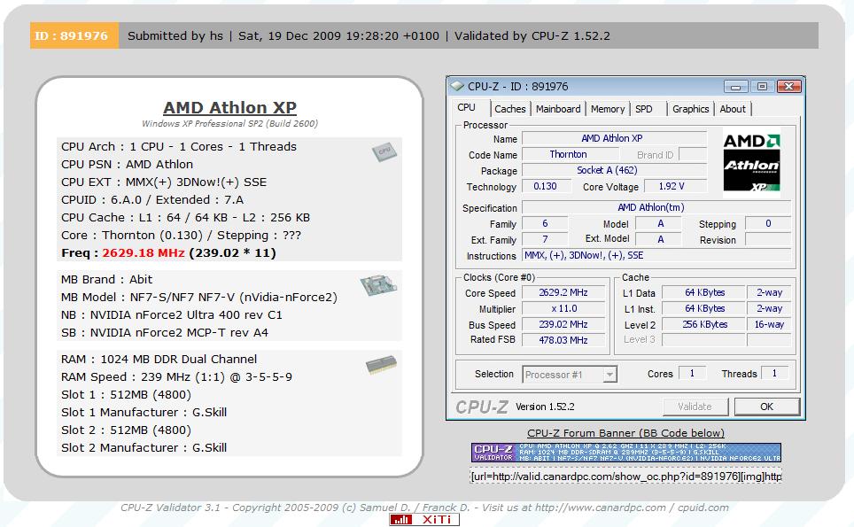Click the CPU-Z window title icon
854x527 pixels.
[x=457, y=86]
